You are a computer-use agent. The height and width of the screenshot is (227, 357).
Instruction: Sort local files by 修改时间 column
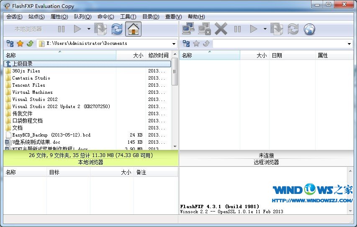(x=158, y=55)
